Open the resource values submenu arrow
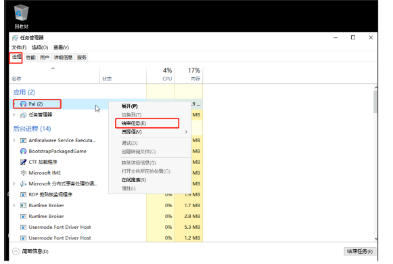 pyautogui.click(x=186, y=132)
